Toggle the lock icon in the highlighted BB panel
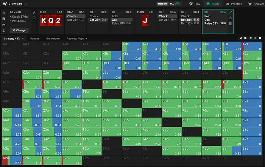265x167 pixels. click(x=230, y=18)
